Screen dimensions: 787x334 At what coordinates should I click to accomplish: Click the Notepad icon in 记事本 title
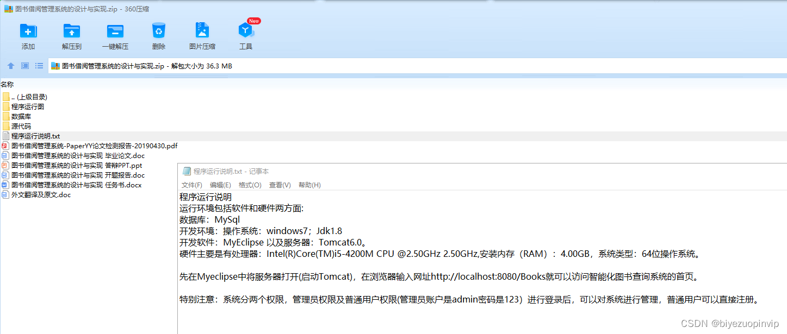click(187, 171)
